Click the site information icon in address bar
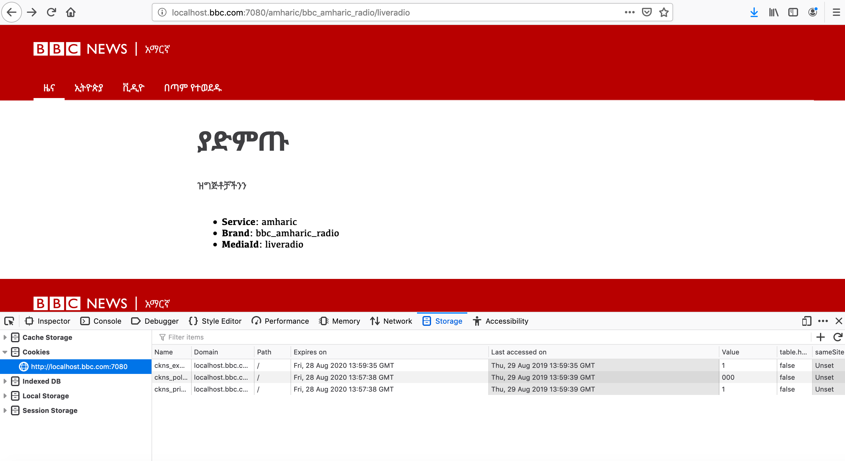Viewport: 845px width, 461px height. [x=162, y=12]
